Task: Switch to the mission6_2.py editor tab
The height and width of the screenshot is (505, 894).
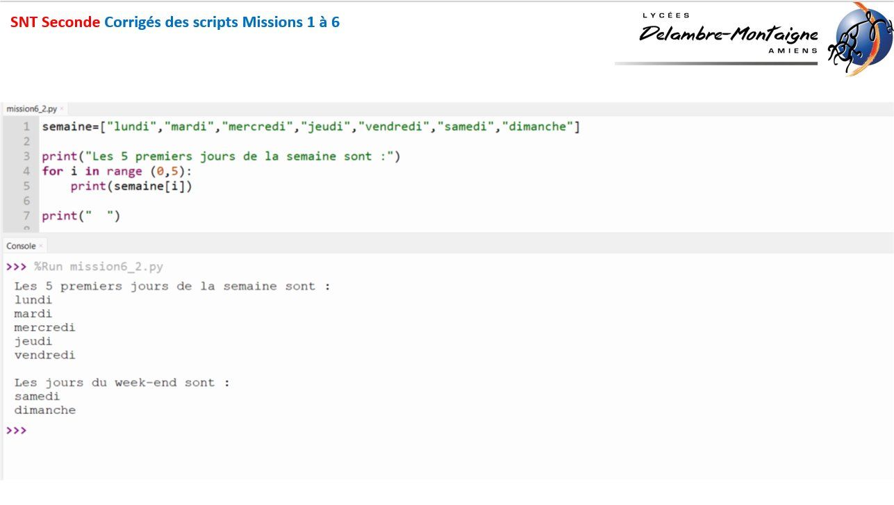Action: [31, 109]
